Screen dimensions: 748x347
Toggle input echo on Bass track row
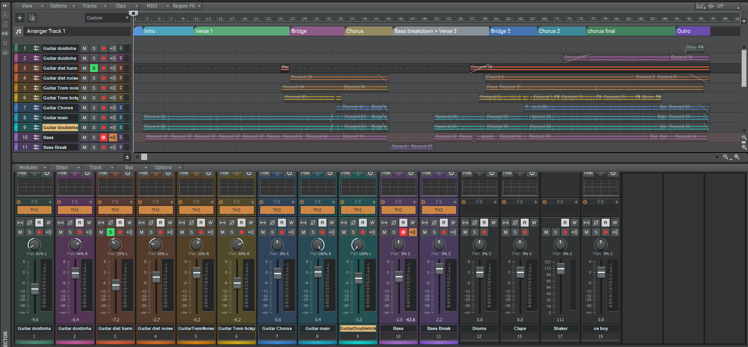click(113, 137)
